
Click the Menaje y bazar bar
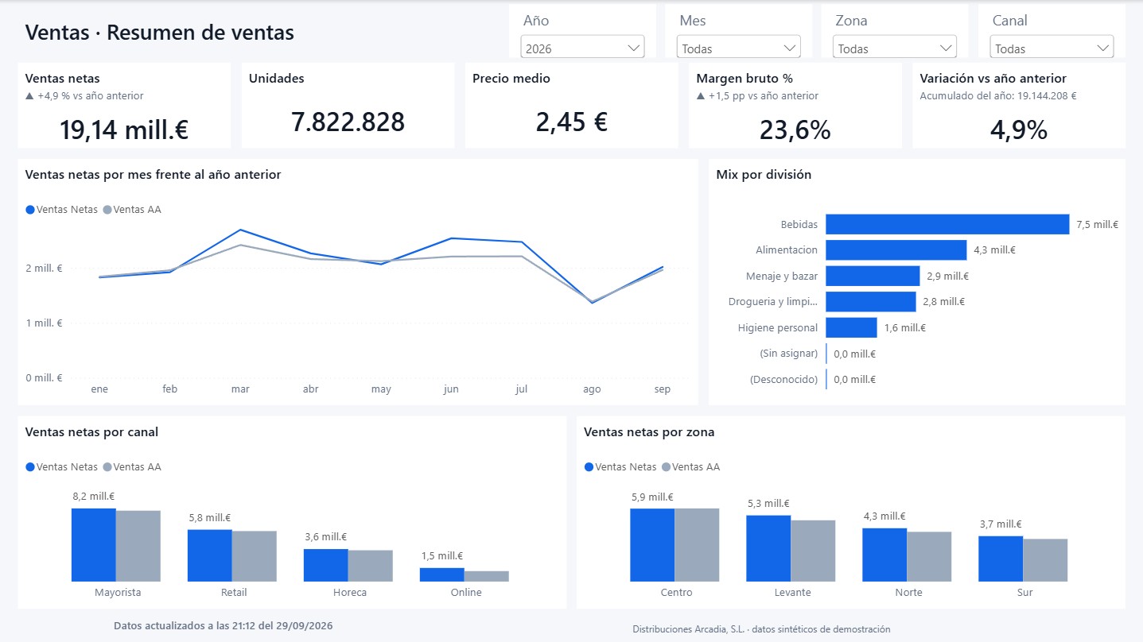[x=873, y=276]
